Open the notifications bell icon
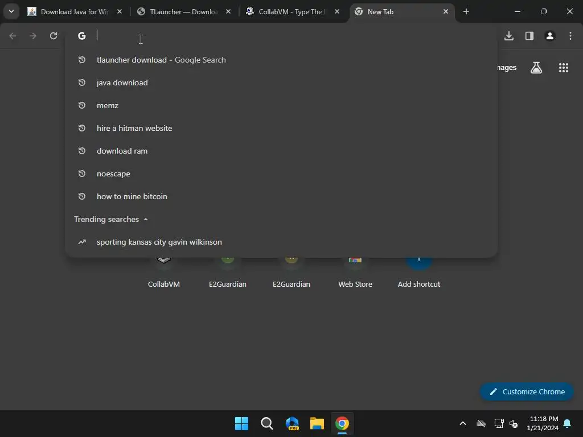The height and width of the screenshot is (437, 583). click(x=568, y=423)
